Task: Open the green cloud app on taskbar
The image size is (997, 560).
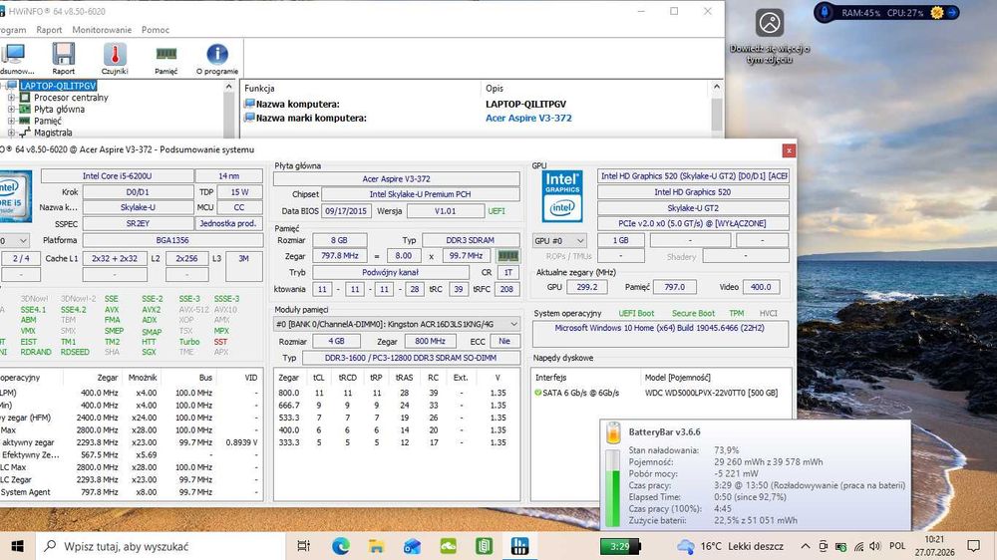Action: (449, 546)
